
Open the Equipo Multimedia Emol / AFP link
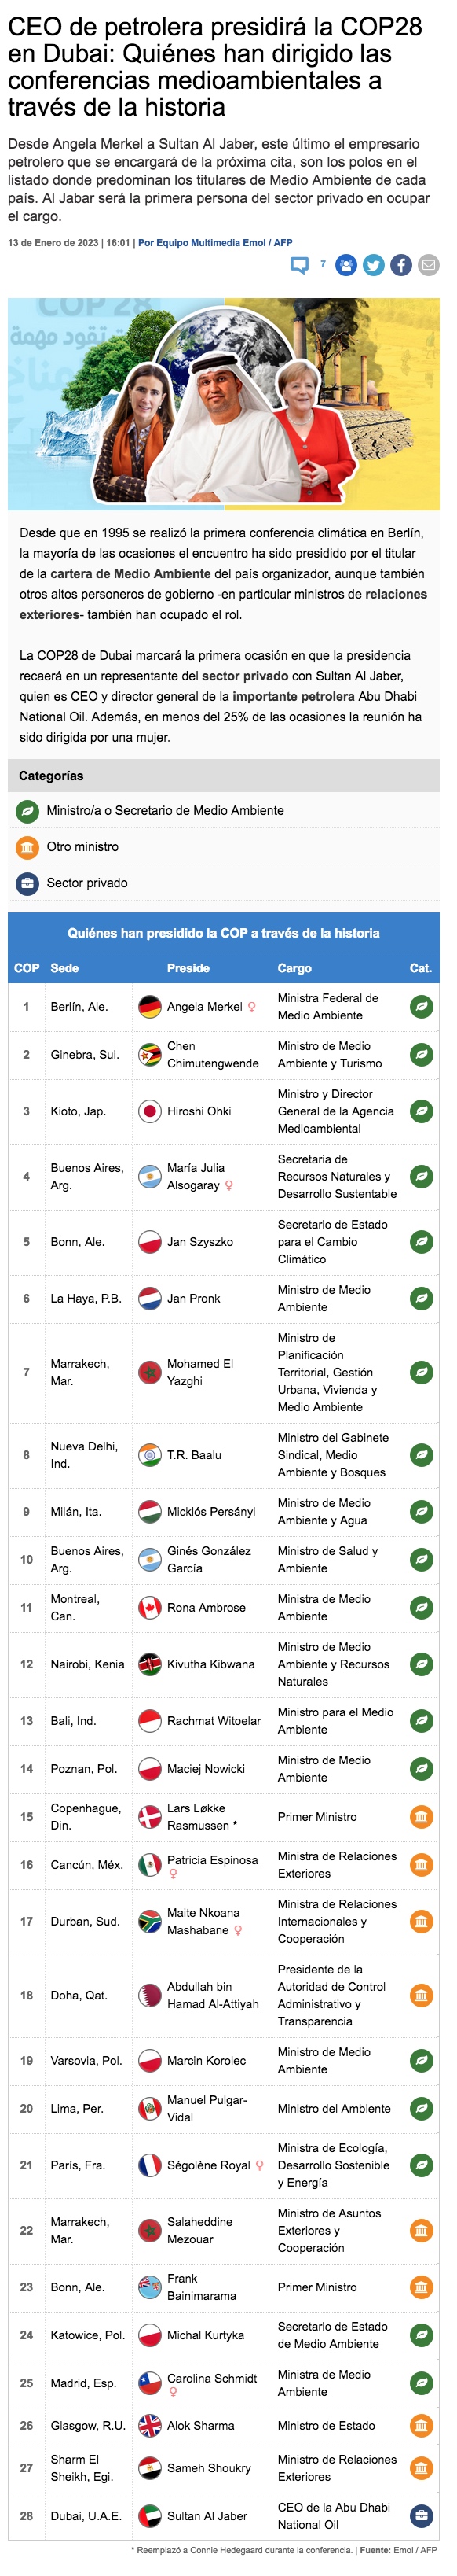tap(215, 243)
